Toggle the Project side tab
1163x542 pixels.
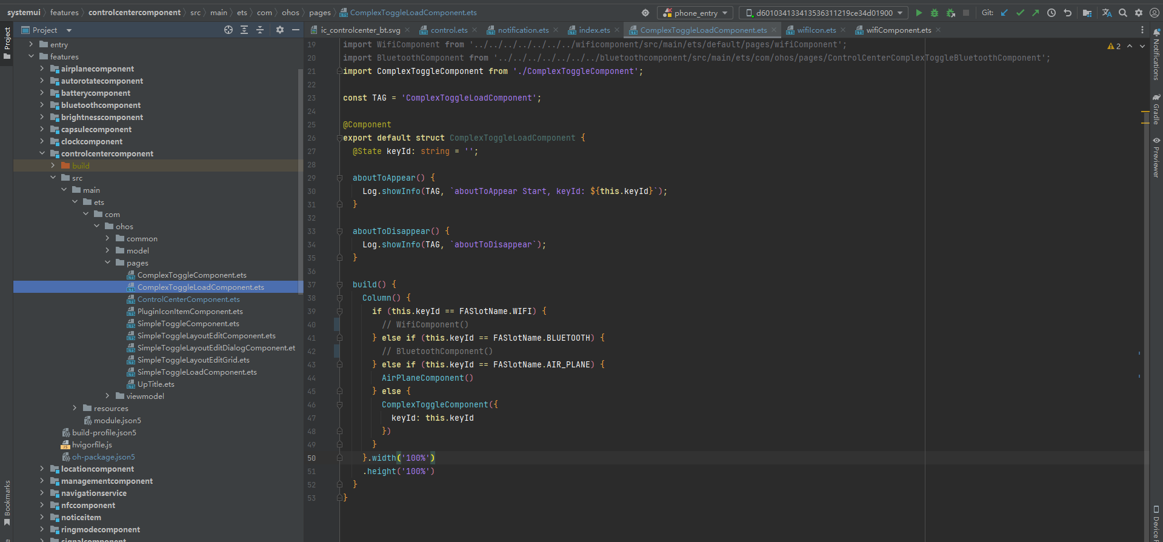(x=7, y=43)
